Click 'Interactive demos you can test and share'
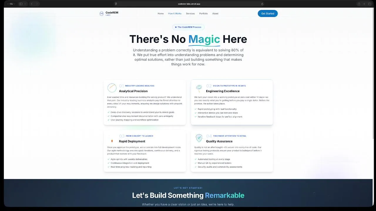The height and width of the screenshot is (211, 376). point(218,113)
